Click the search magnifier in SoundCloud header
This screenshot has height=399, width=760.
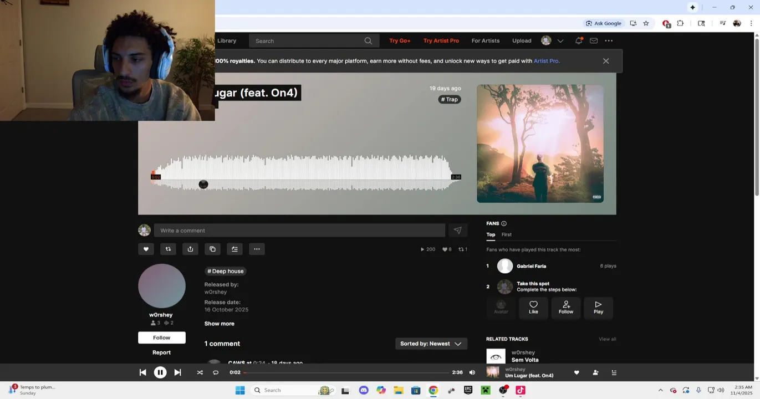coord(368,40)
